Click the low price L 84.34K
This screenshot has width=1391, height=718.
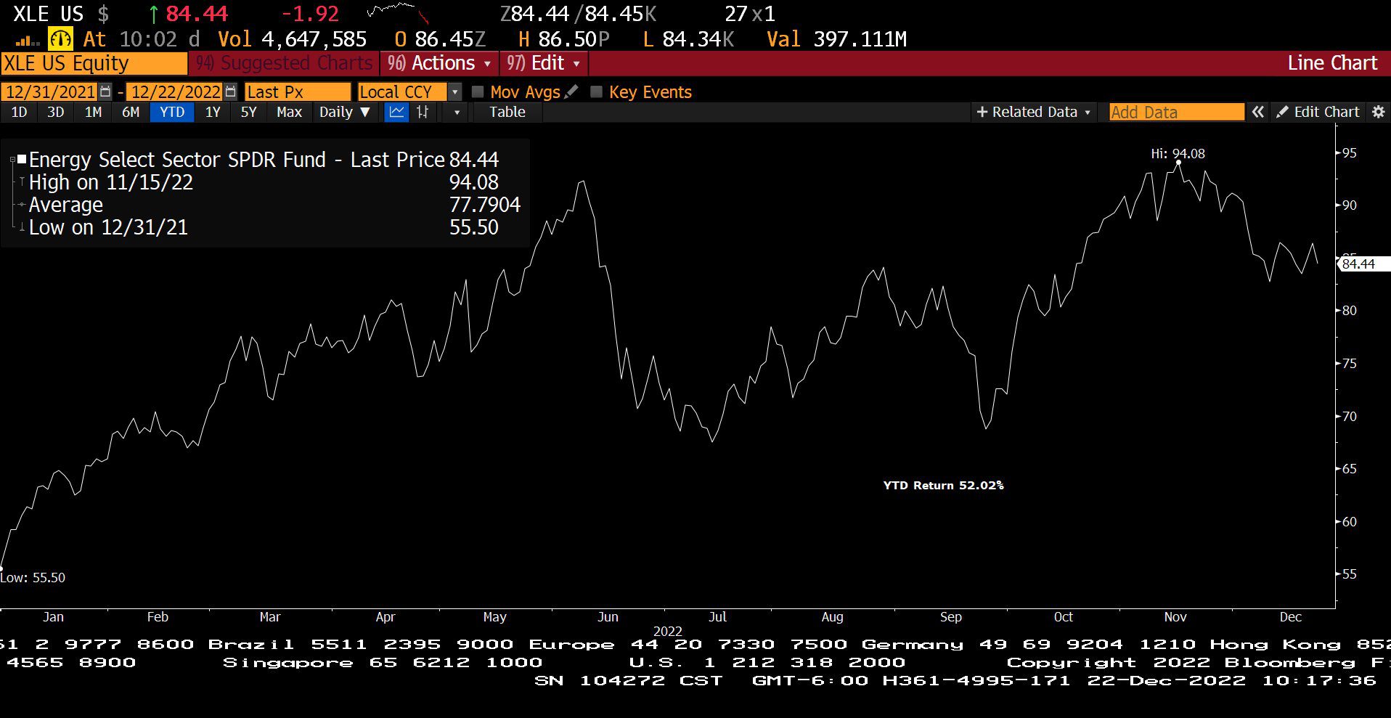click(688, 38)
